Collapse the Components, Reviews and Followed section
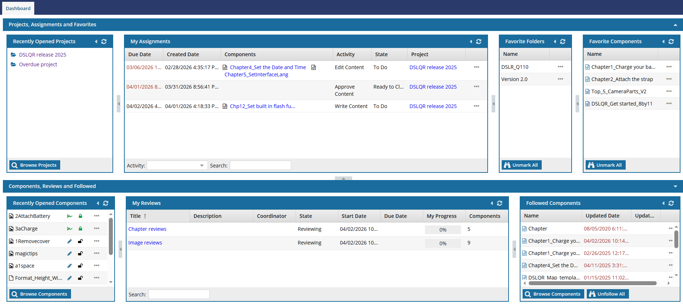This screenshot has width=683, height=305. click(675, 187)
